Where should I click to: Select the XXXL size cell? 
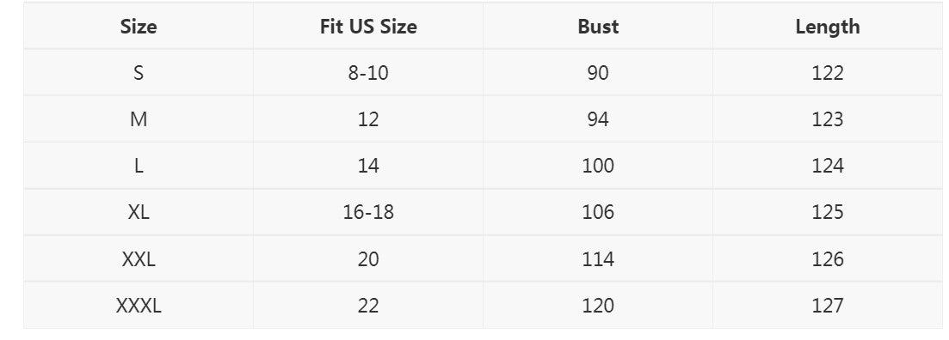pos(139,306)
